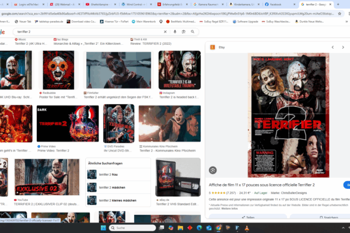Screen dimensions: 350x233
Task: Go to previous image in preview panel
Action: point(332,47)
